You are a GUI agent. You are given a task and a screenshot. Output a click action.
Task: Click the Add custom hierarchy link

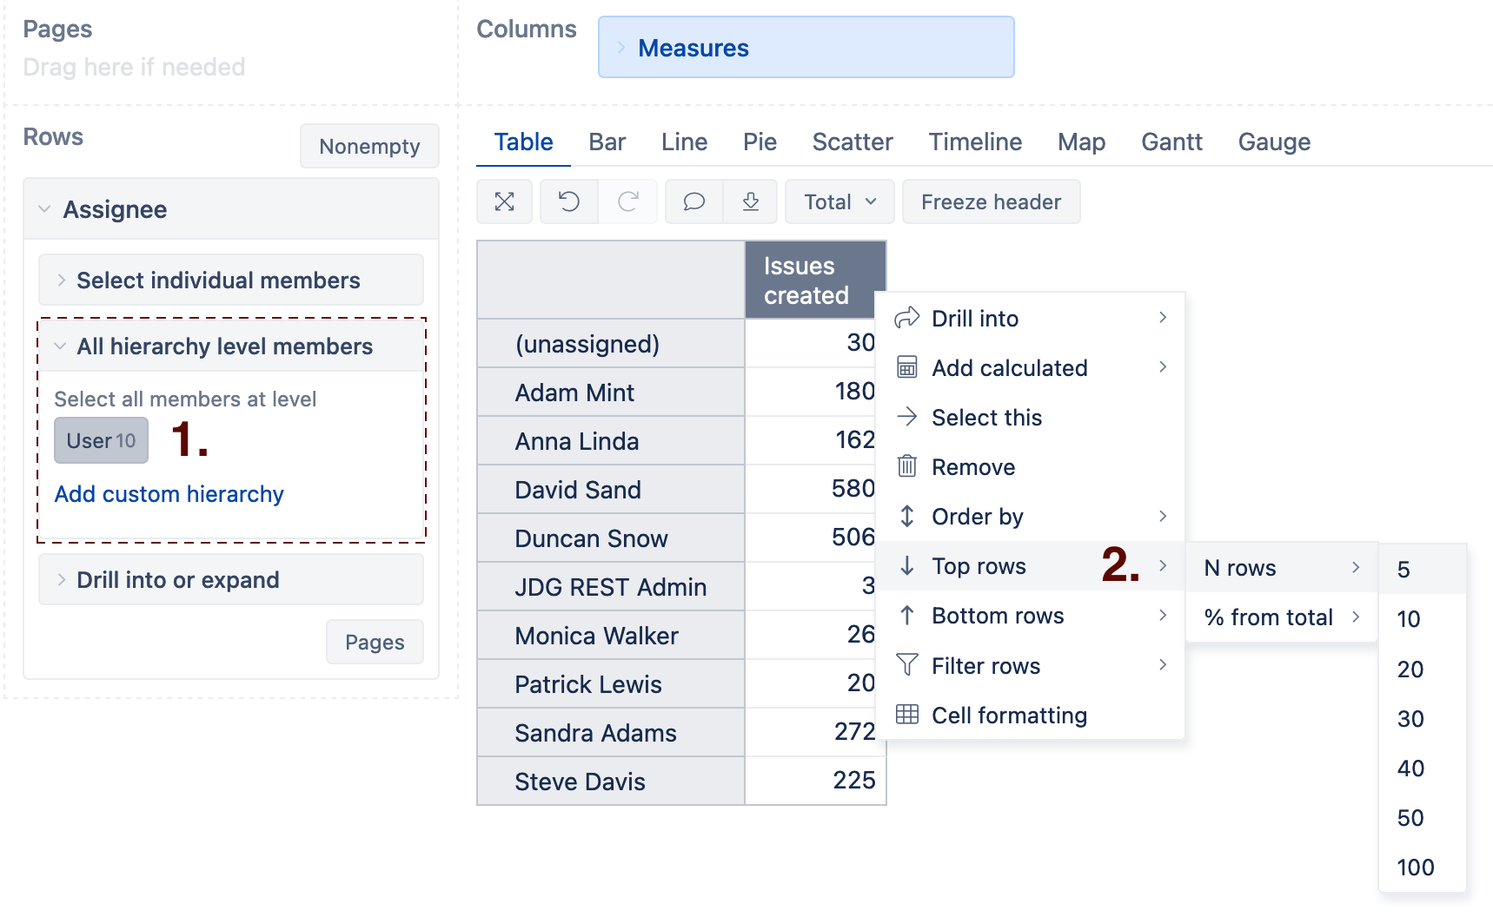pyautogui.click(x=169, y=494)
